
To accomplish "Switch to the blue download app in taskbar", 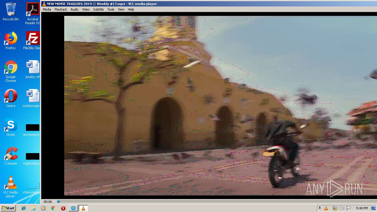I will [73, 208].
